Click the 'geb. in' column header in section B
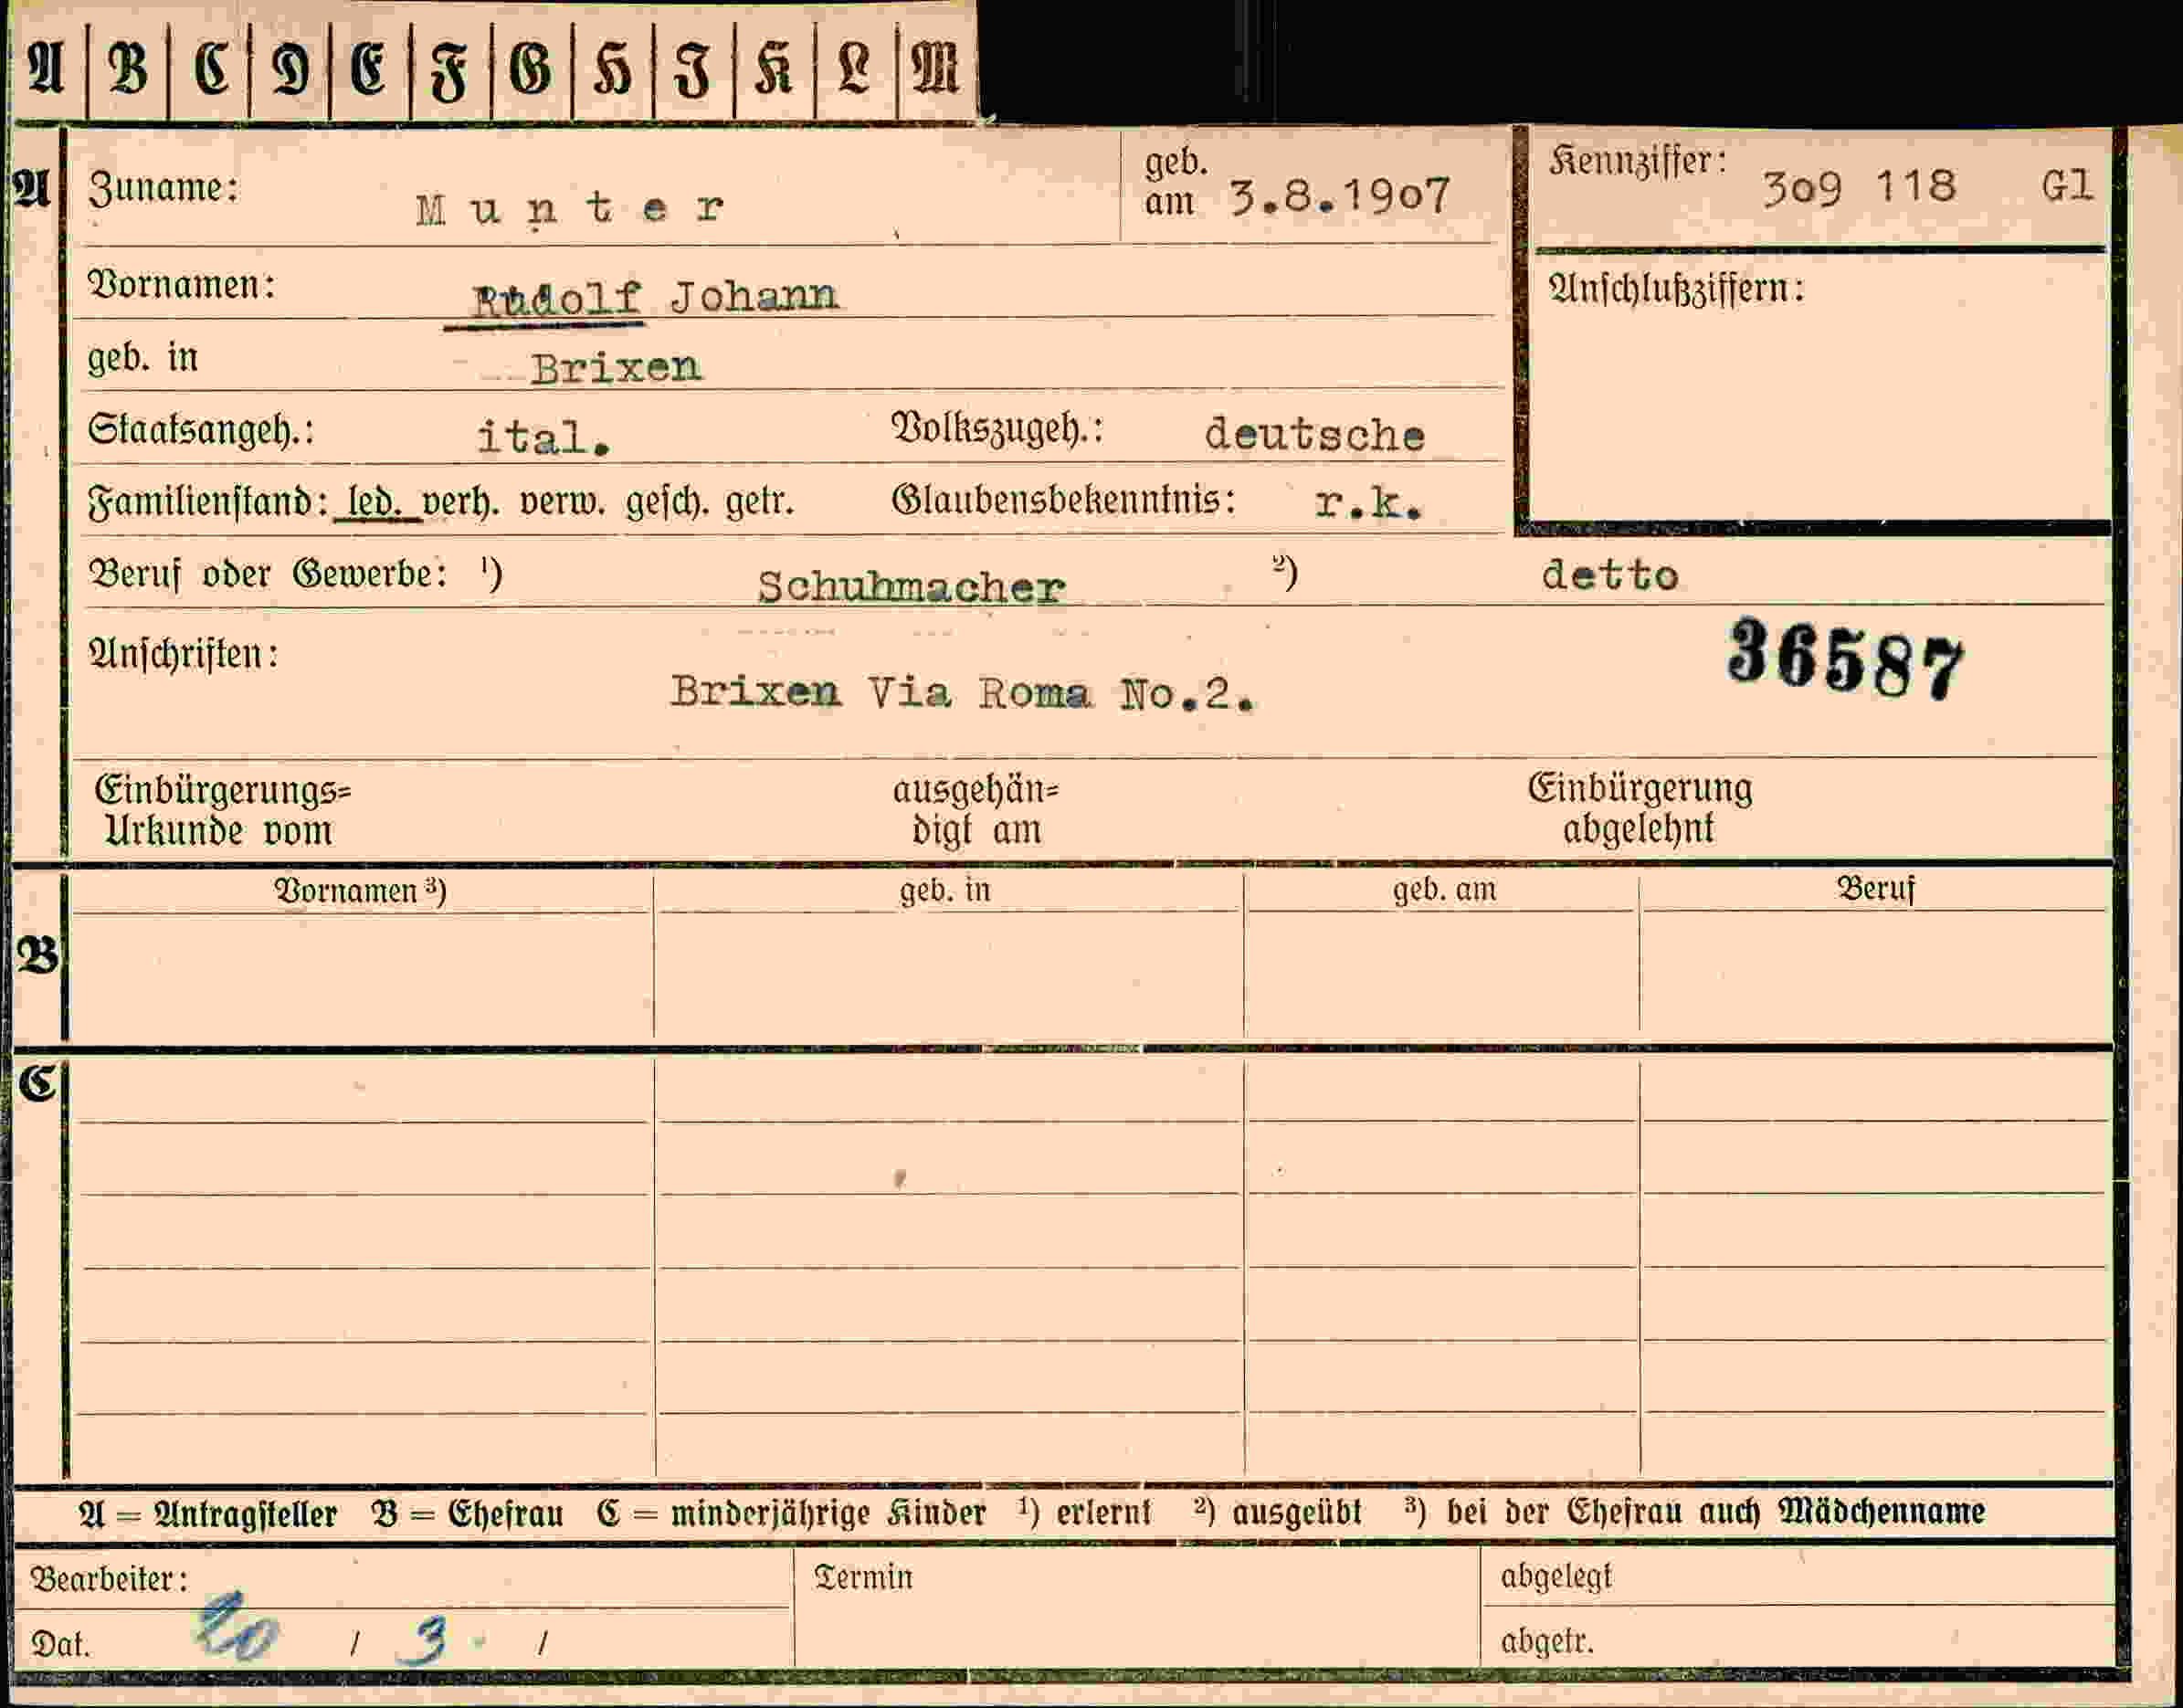The height and width of the screenshot is (1708, 2183). (945, 889)
